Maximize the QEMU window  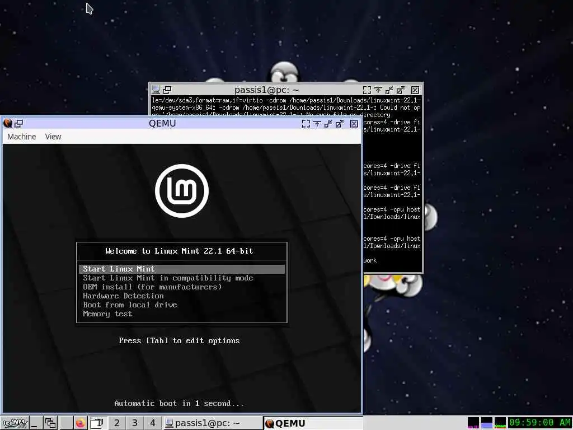(x=340, y=124)
